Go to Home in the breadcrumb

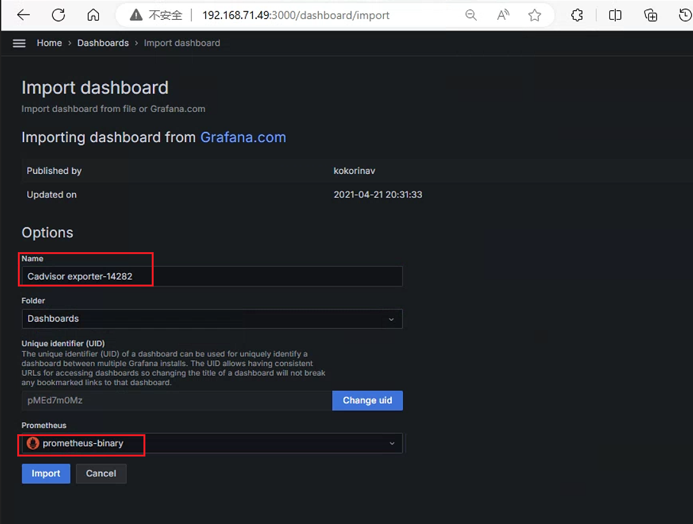point(49,43)
